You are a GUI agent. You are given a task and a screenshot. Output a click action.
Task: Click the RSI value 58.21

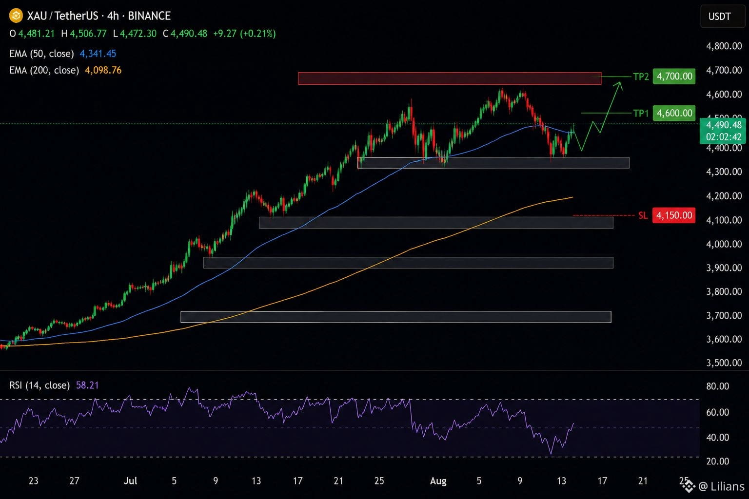coord(87,385)
